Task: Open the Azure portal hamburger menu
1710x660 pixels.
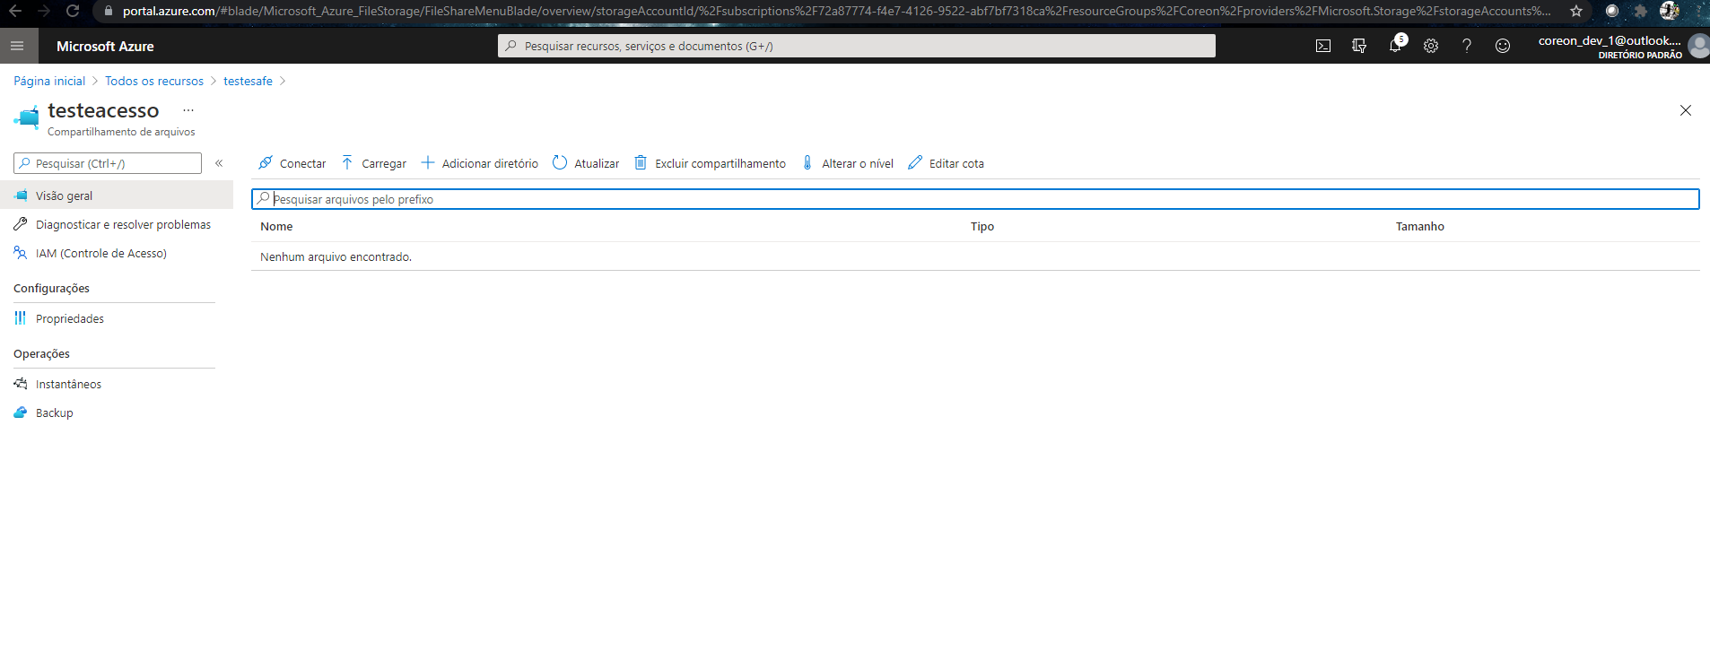Action: pyautogui.click(x=17, y=46)
